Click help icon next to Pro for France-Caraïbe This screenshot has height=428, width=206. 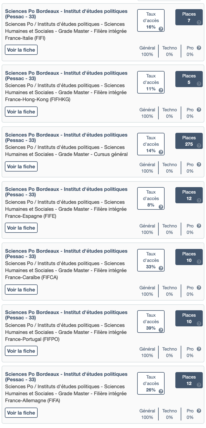[x=199, y=288]
